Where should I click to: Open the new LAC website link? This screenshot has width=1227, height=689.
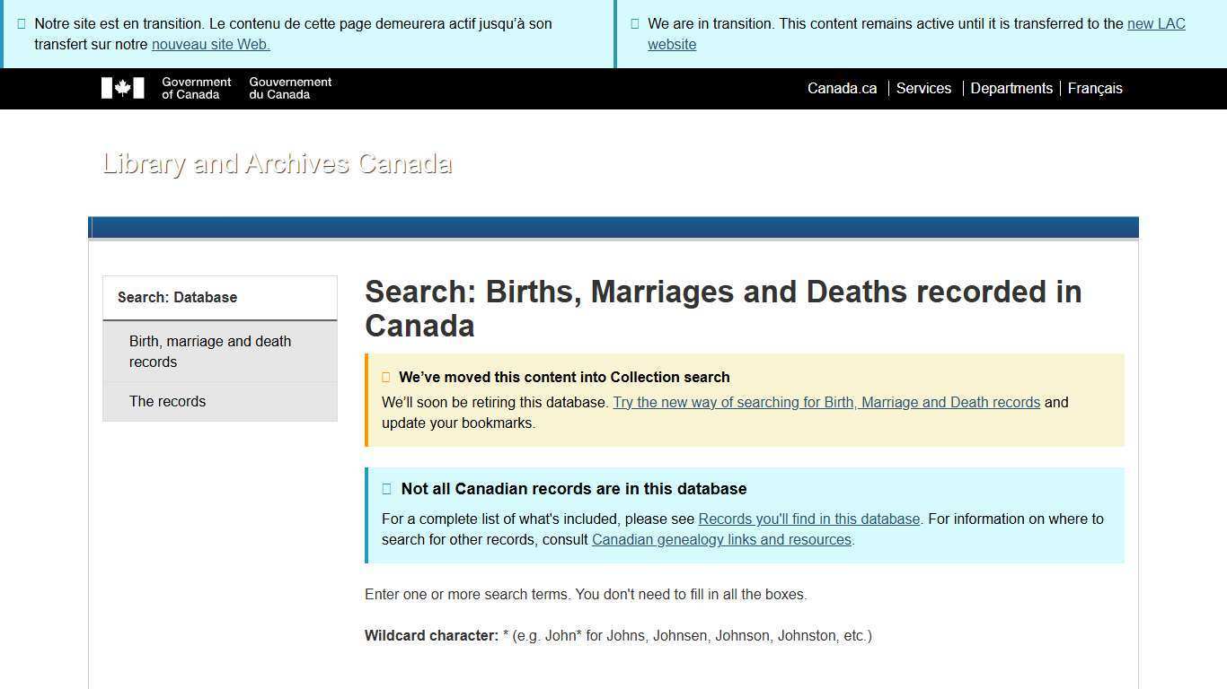coord(1156,23)
